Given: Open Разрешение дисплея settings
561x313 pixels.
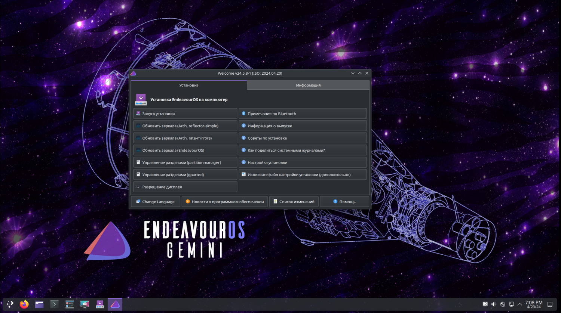Looking at the screenshot, I should [x=185, y=187].
